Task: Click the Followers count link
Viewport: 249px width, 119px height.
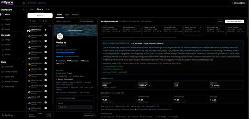Action: (x=73, y=60)
